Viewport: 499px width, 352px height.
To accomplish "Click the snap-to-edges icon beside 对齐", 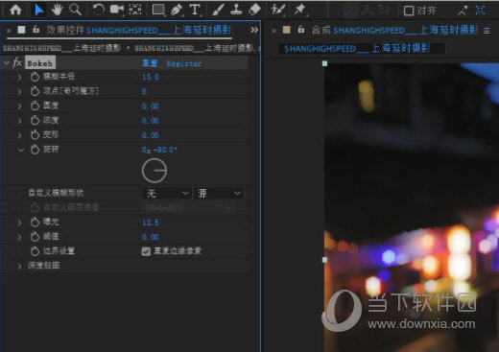I will [x=462, y=11].
